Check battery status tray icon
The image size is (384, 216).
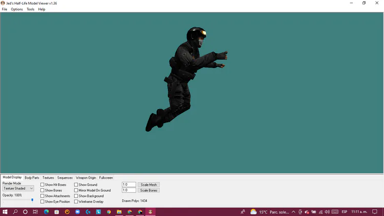click(x=313, y=212)
